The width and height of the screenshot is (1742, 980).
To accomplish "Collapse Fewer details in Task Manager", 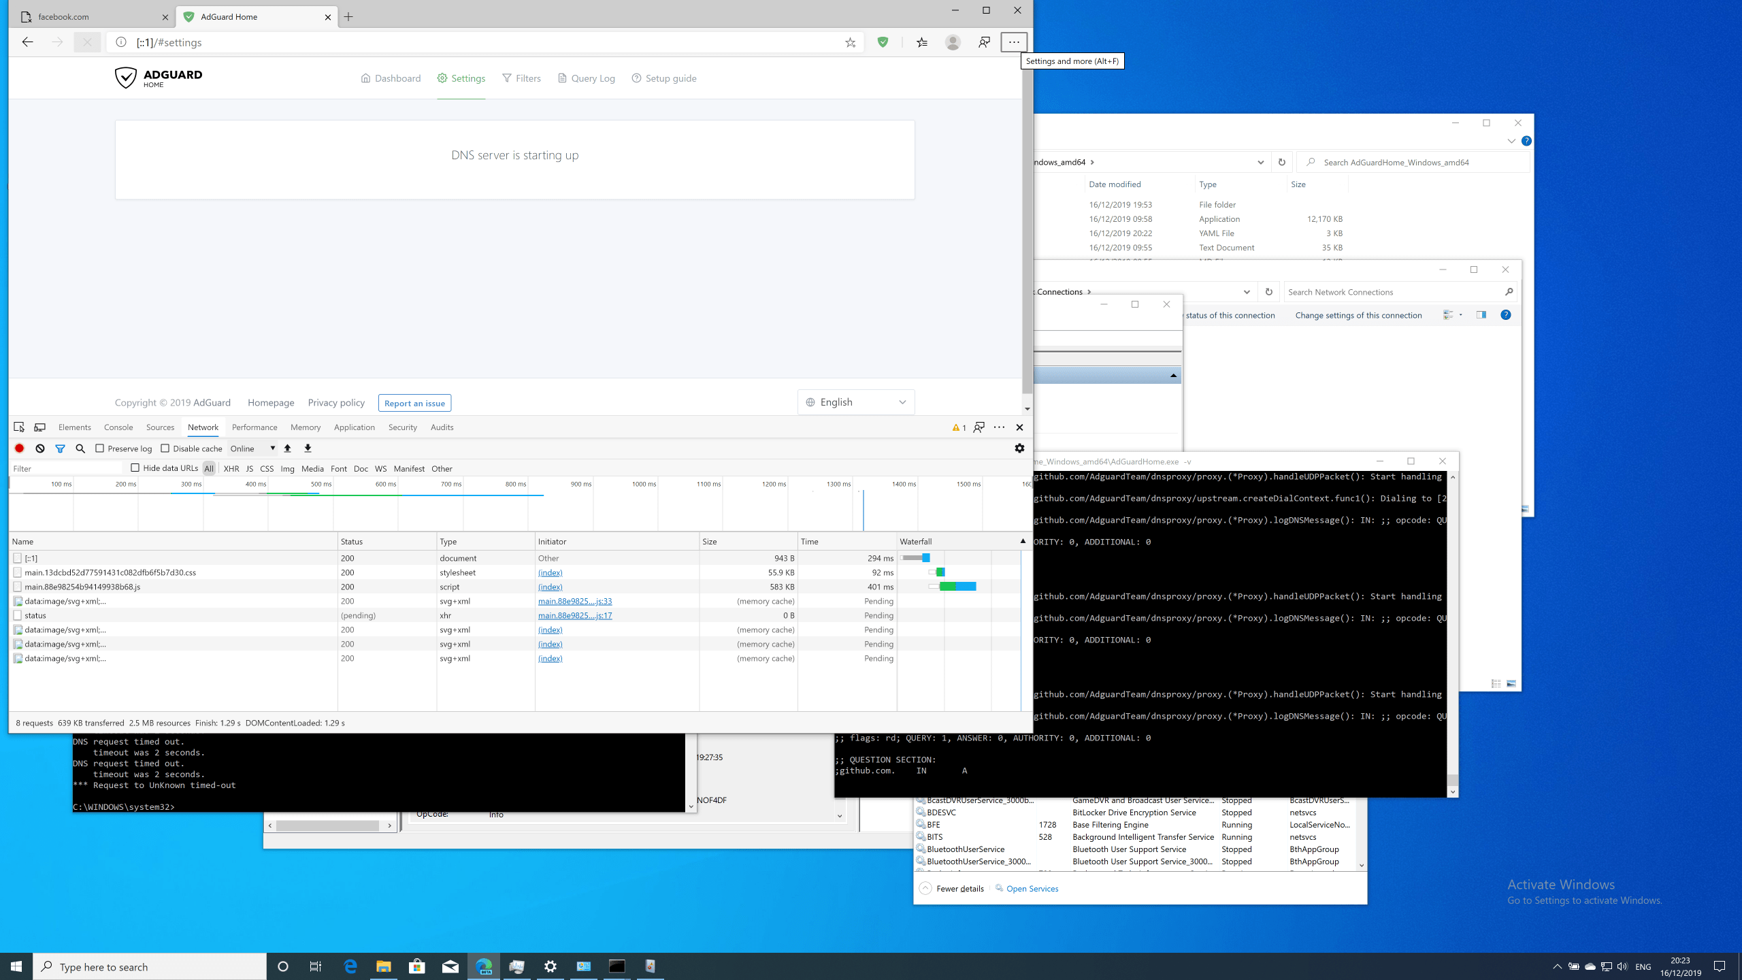I will point(951,888).
